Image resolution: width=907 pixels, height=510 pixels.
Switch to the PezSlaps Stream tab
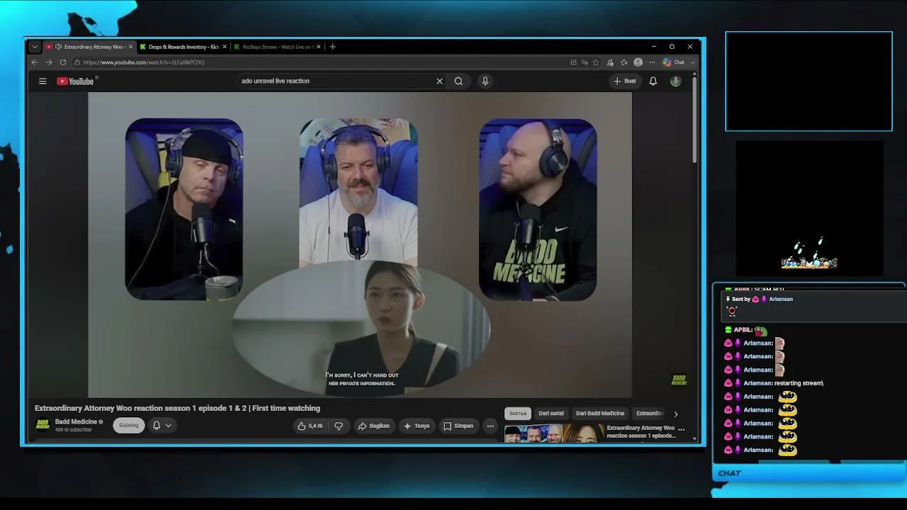(x=278, y=47)
